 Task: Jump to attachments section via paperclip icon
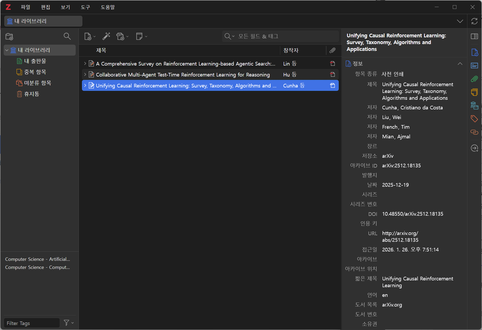click(x=474, y=79)
